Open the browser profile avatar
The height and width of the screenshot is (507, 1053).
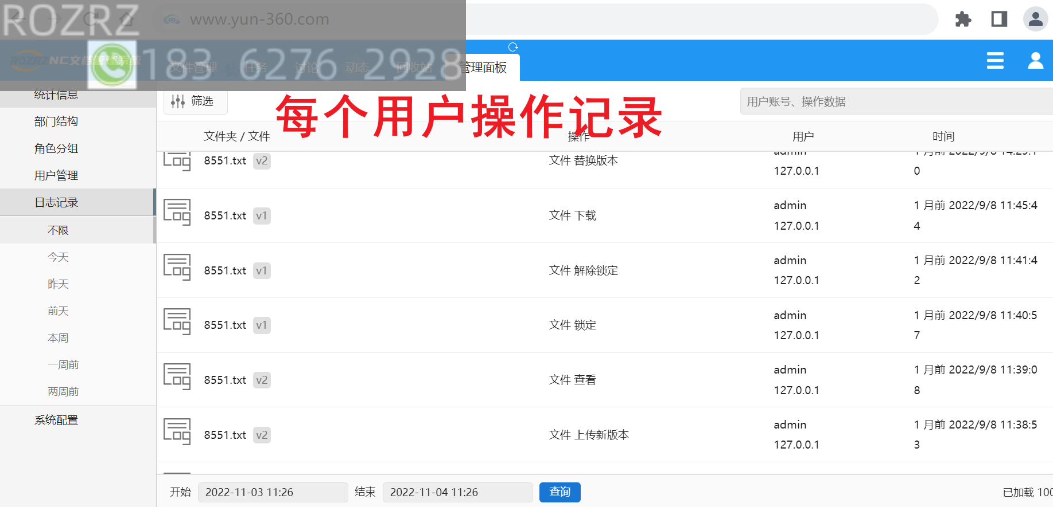tap(1035, 19)
